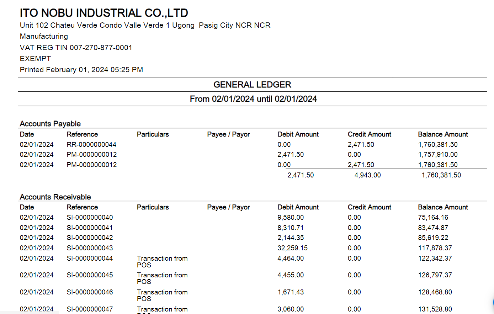Select debit amount 2,144.35

291,238
